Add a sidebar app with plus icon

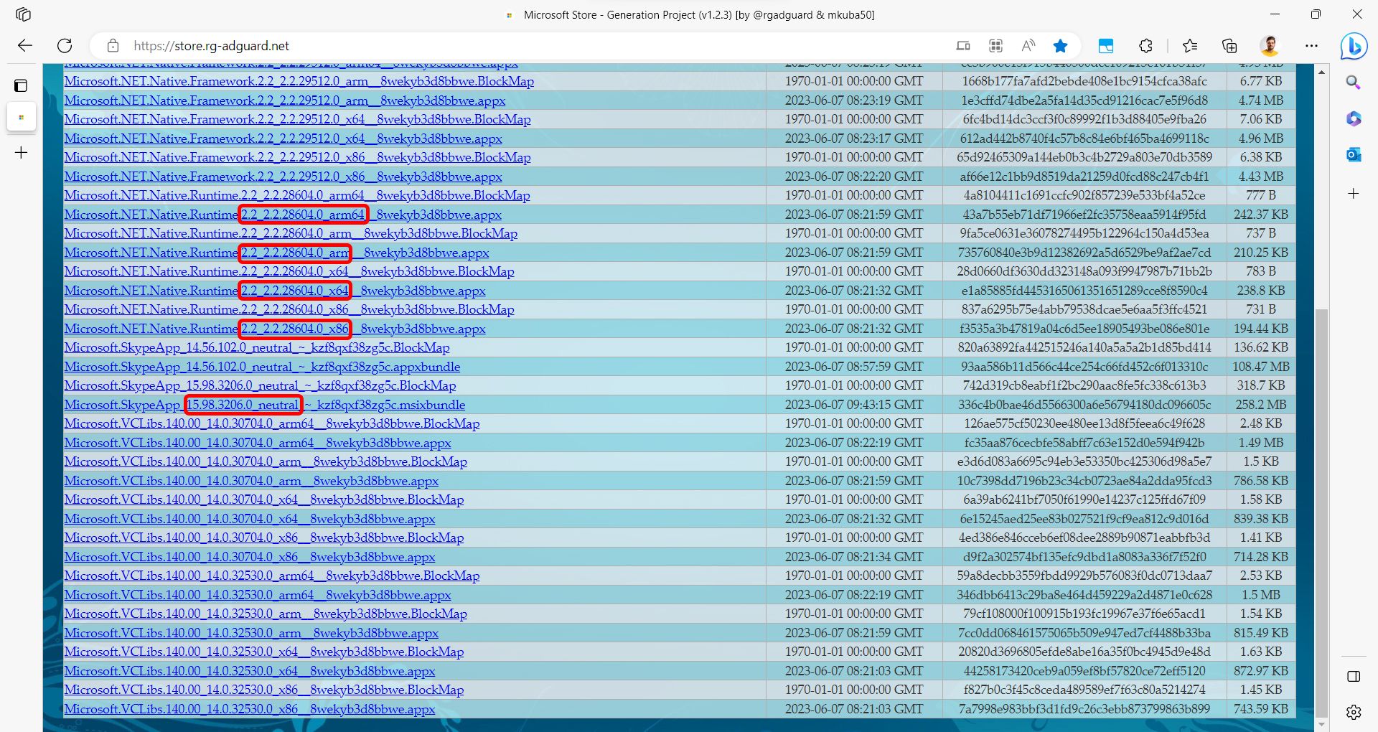[x=1354, y=194]
